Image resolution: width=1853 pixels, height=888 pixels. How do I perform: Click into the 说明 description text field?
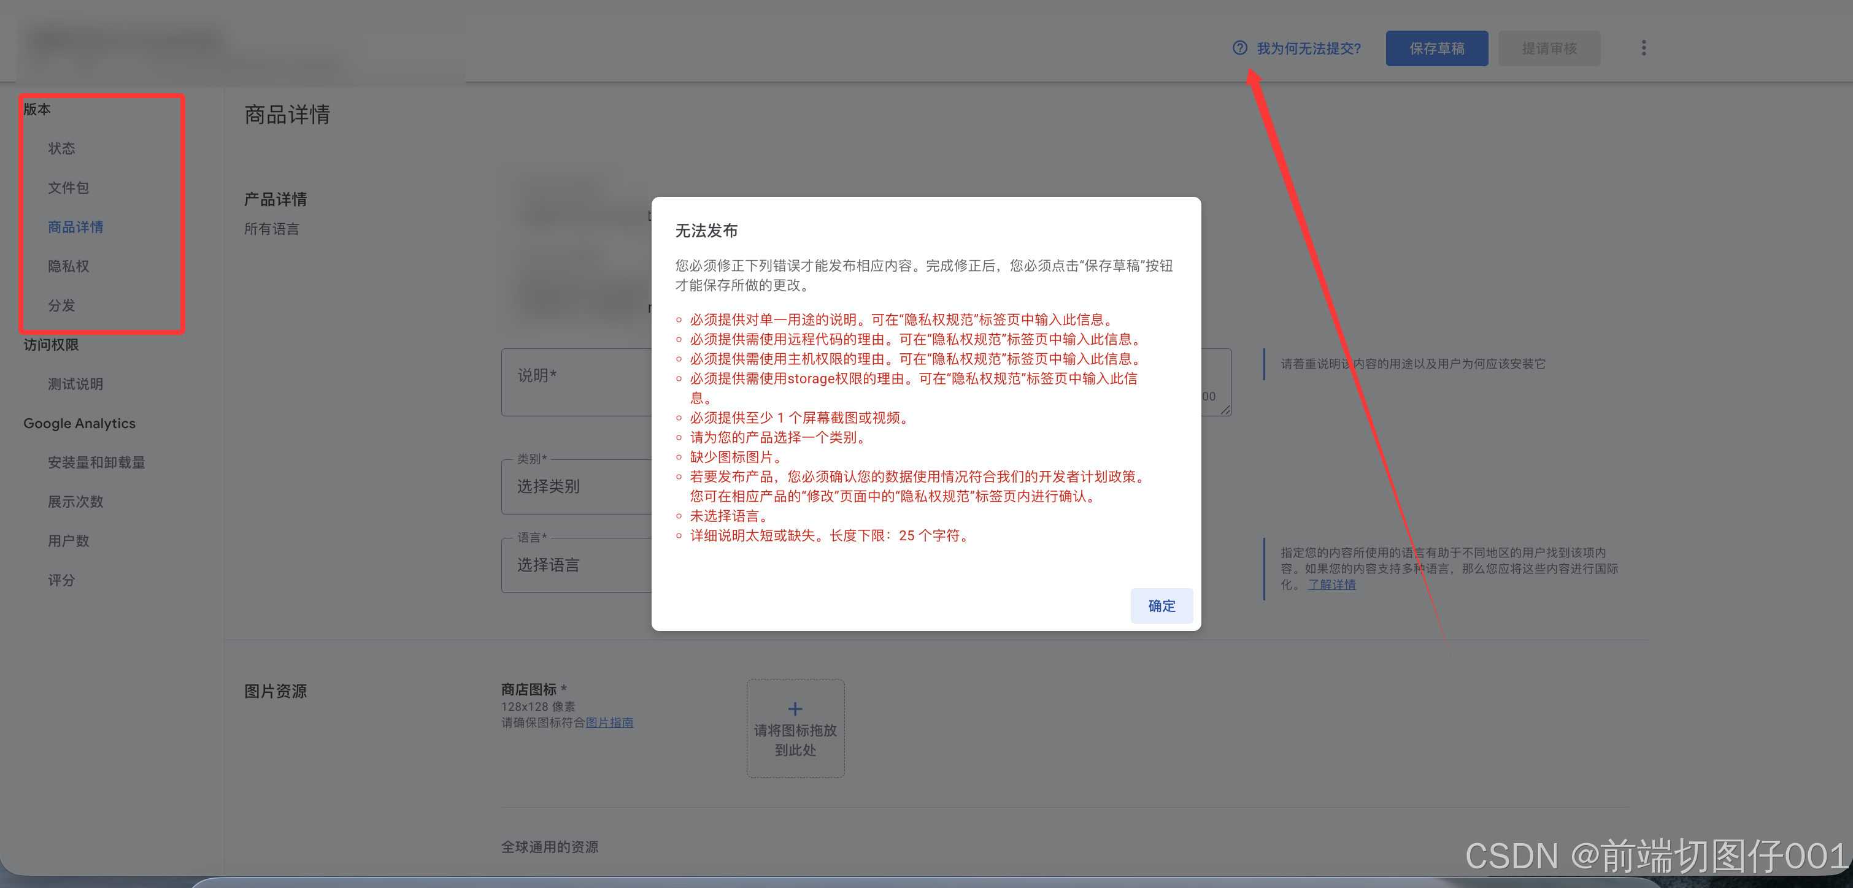click(576, 385)
